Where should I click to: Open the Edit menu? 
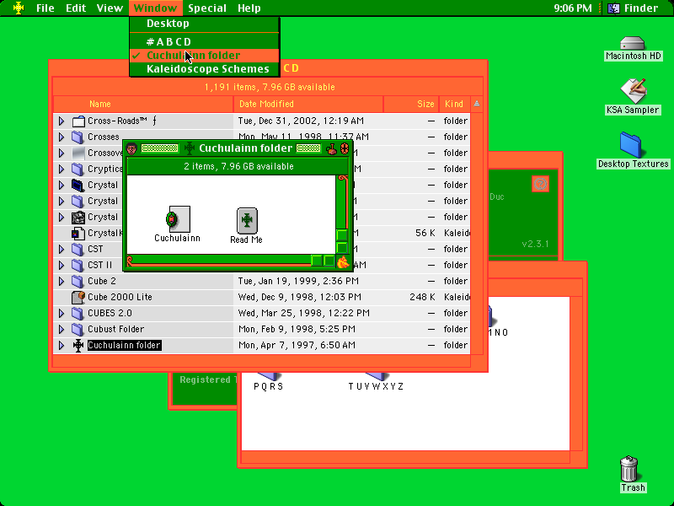(x=76, y=8)
